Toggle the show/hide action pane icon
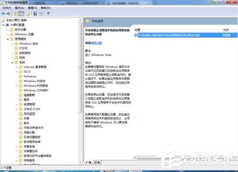Screen dimensions: 238x172 click(41, 14)
